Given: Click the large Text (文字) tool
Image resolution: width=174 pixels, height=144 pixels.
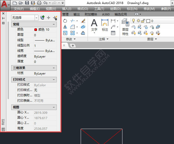Looking at the screenshot, I should click(94, 26).
